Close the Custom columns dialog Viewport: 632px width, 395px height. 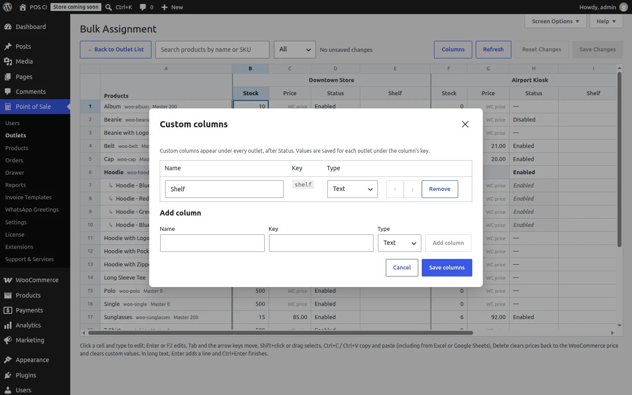point(465,124)
